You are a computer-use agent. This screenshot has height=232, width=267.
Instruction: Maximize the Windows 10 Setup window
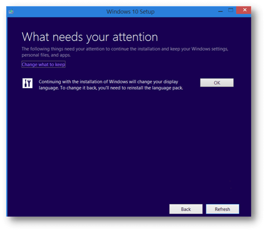[231, 10]
